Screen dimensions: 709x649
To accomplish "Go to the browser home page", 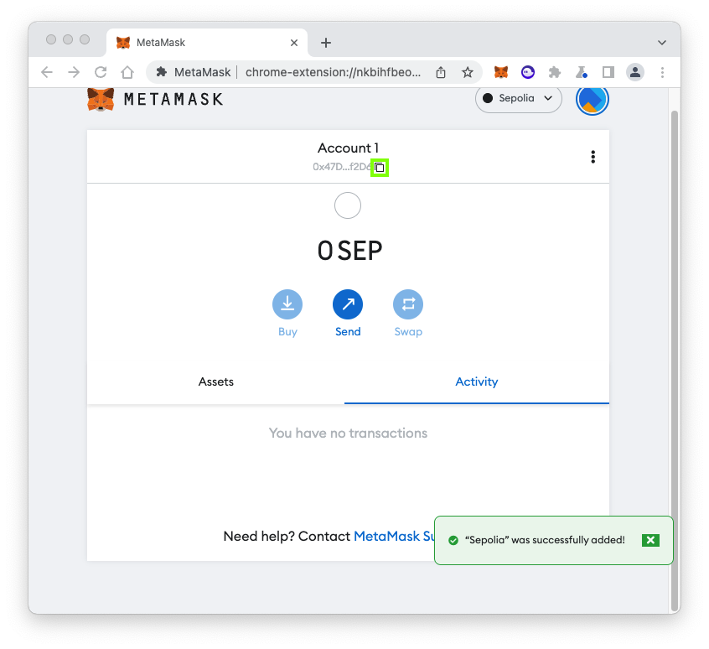I will [127, 72].
